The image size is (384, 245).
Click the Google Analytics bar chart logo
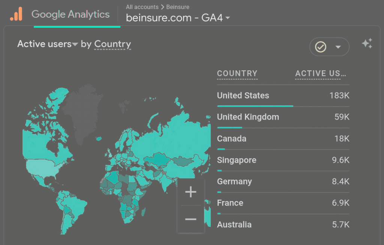(16, 14)
